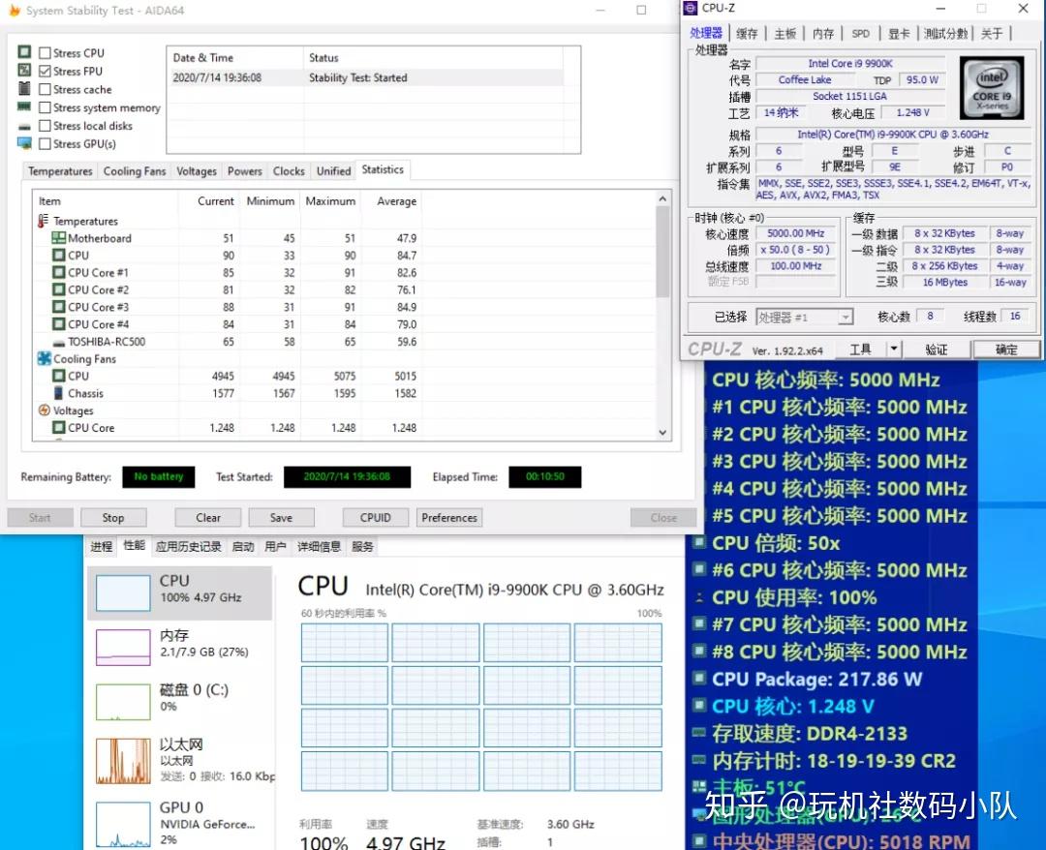1046x850 pixels.
Task: Click the statistics list scrollbar thumb
Action: coord(661,252)
